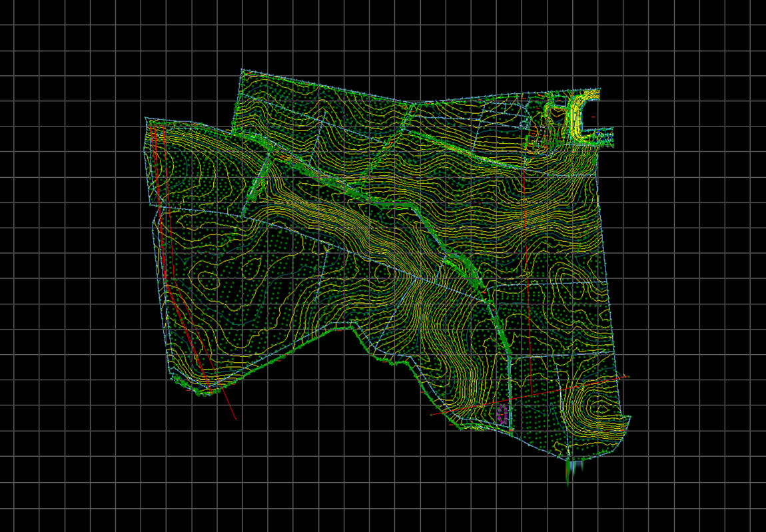The image size is (766, 532).
Task: Click the top-left corner of the western parcel boundary
Action: click(x=146, y=119)
